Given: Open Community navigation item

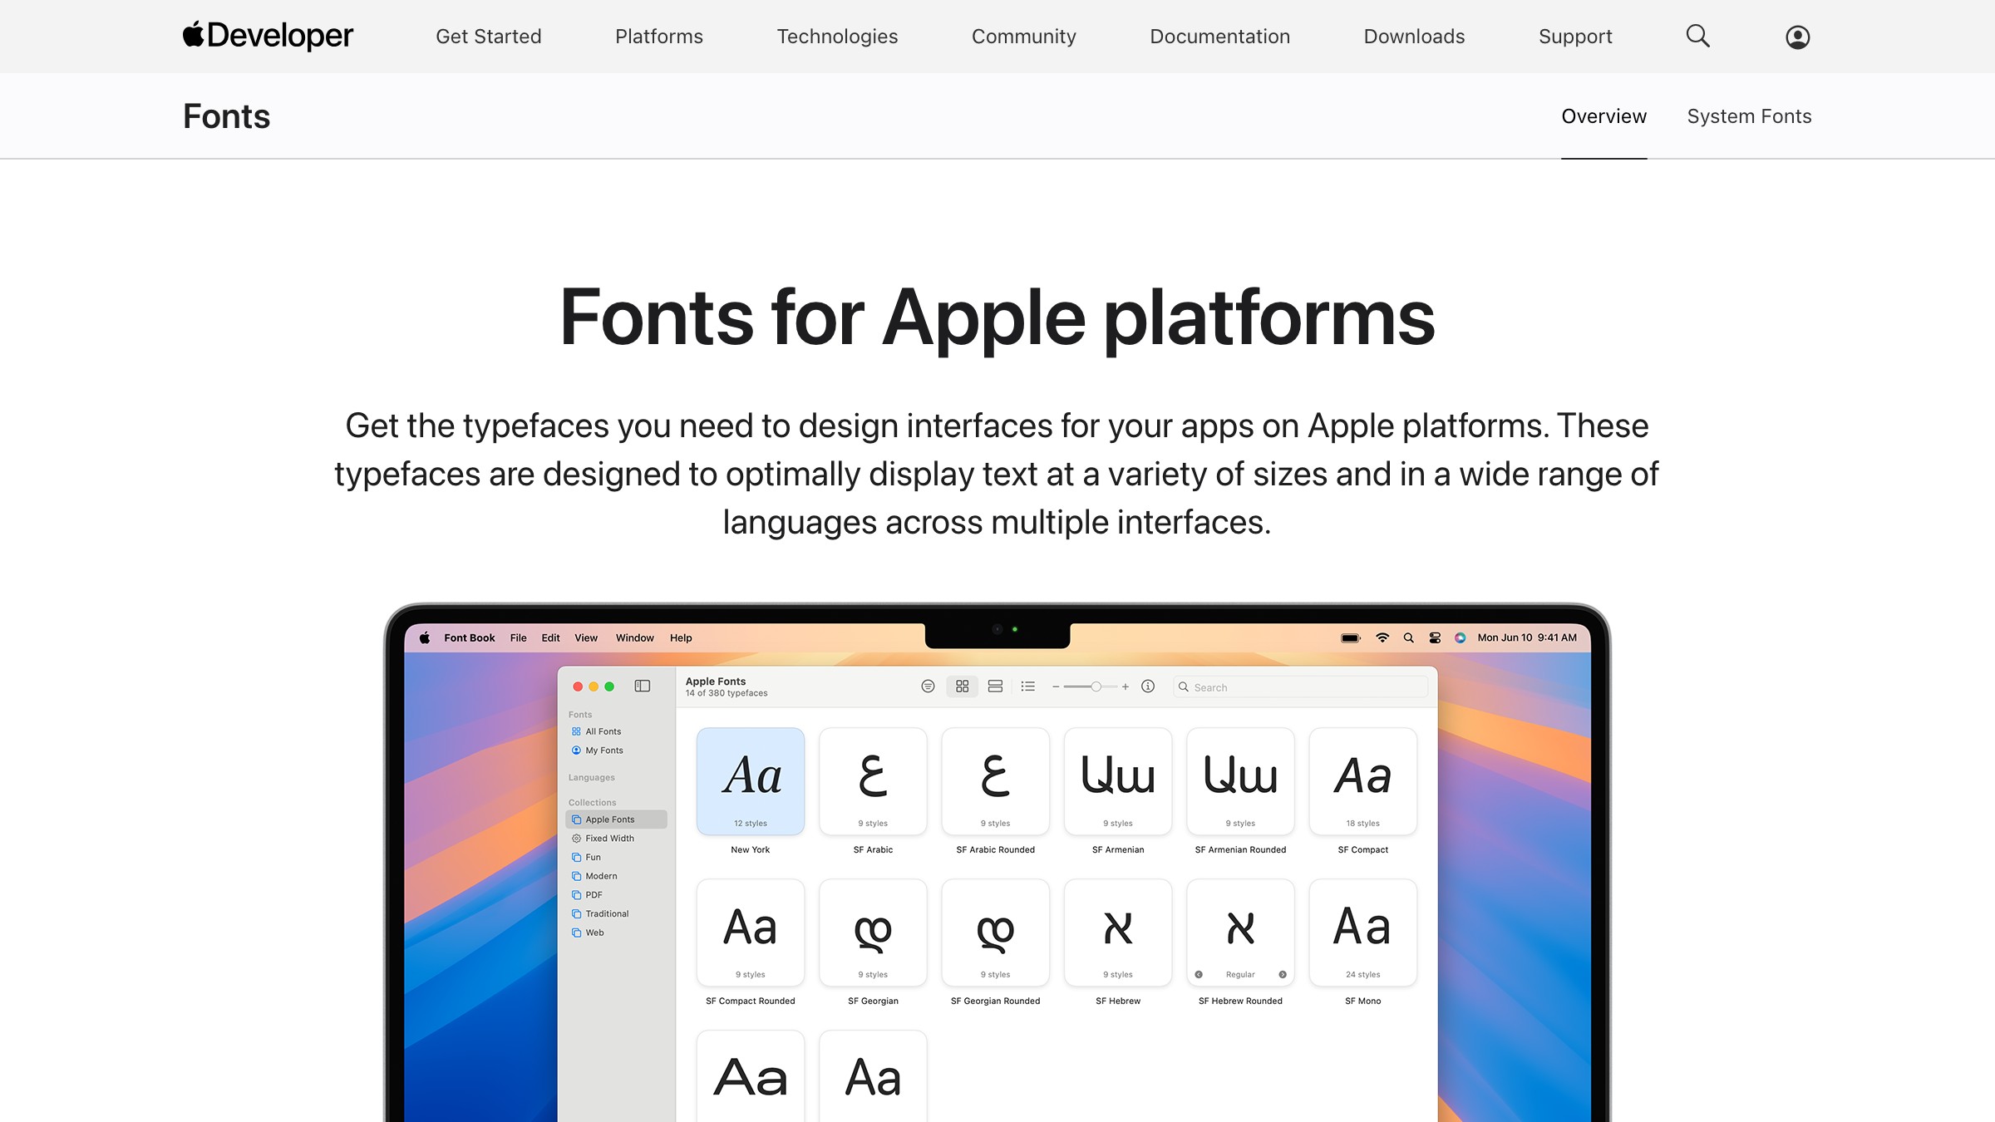Looking at the screenshot, I should coord(1023,37).
